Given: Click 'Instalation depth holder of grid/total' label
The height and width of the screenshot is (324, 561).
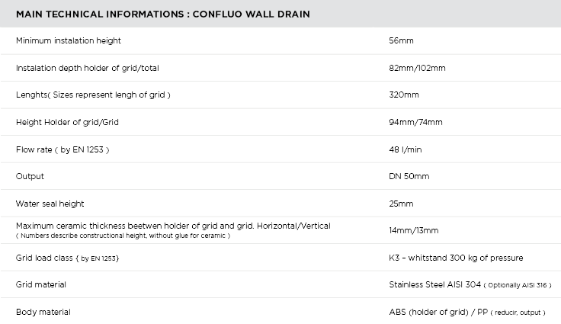Looking at the screenshot, I should coord(87,68).
